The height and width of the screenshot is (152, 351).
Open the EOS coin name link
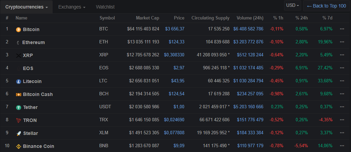pyautogui.click(x=28, y=68)
